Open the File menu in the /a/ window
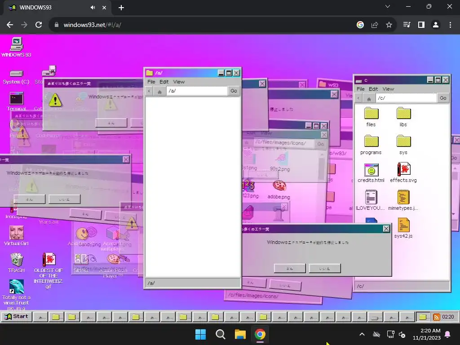Viewport: 460px width, 345px height. [151, 82]
